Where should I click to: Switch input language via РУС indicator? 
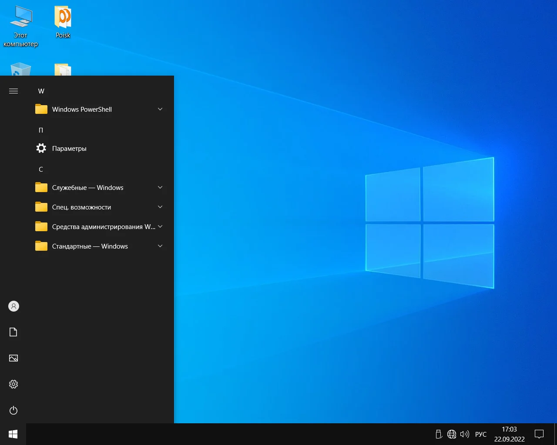tap(481, 434)
